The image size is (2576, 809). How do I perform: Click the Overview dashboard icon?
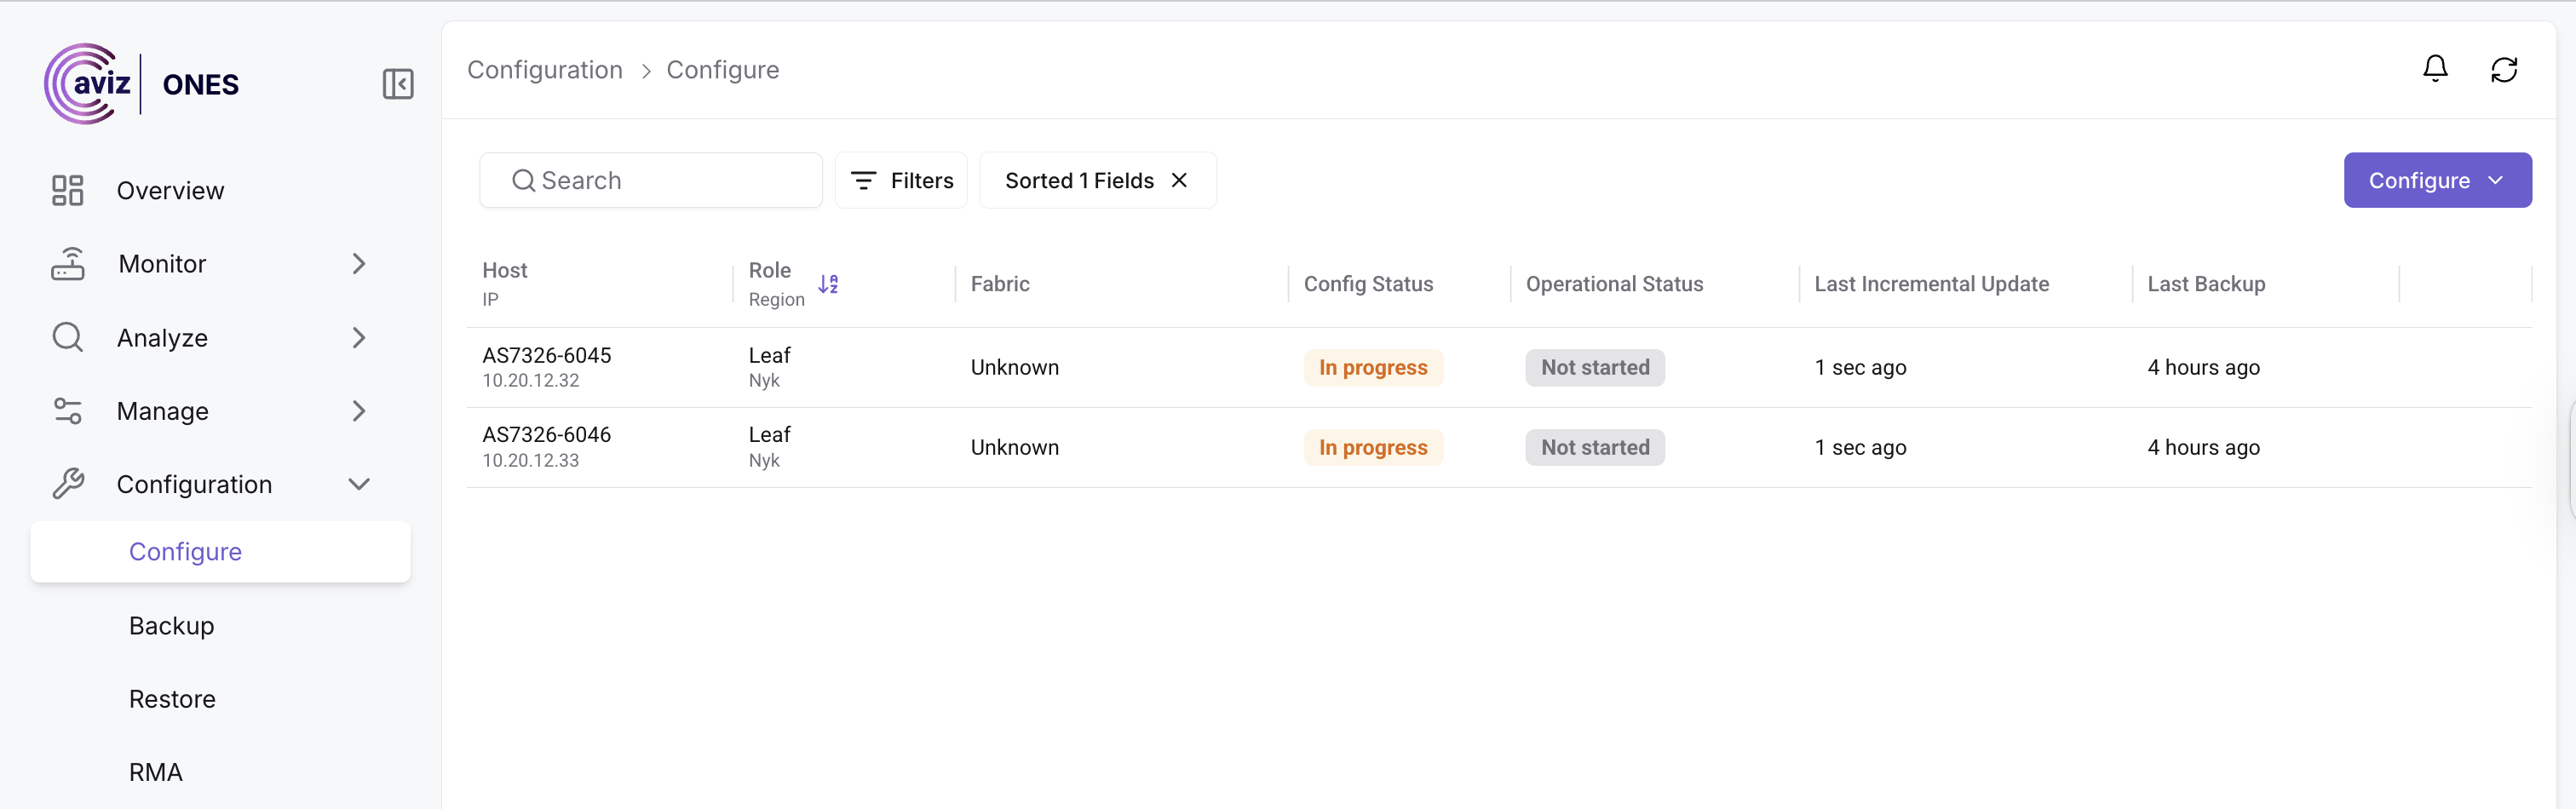(x=67, y=190)
